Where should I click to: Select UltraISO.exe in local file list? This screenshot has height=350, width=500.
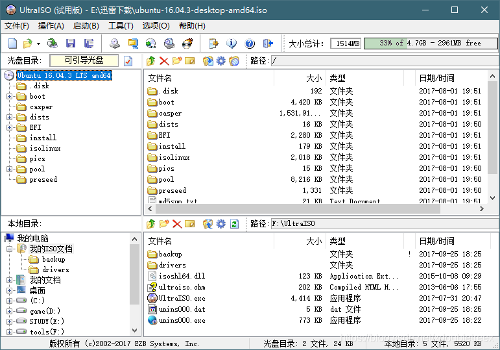coord(182,299)
